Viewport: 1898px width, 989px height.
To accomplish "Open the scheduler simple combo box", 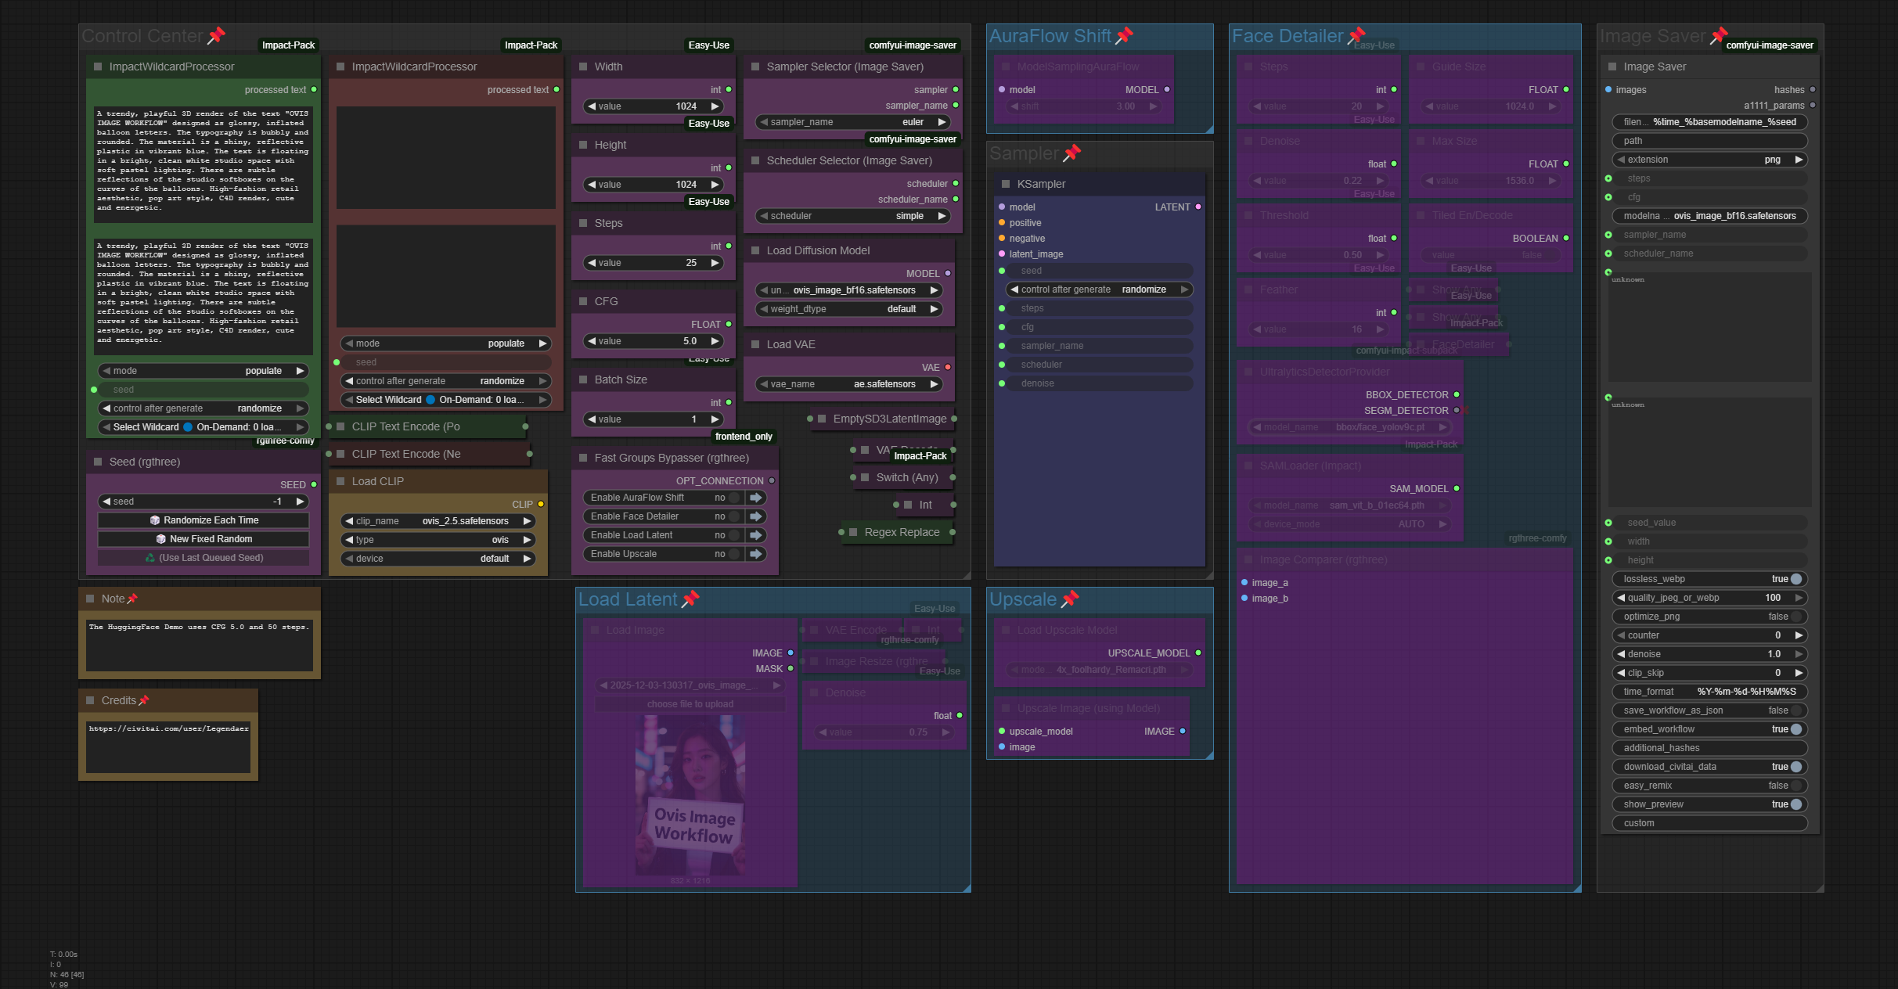I will pyautogui.click(x=853, y=216).
